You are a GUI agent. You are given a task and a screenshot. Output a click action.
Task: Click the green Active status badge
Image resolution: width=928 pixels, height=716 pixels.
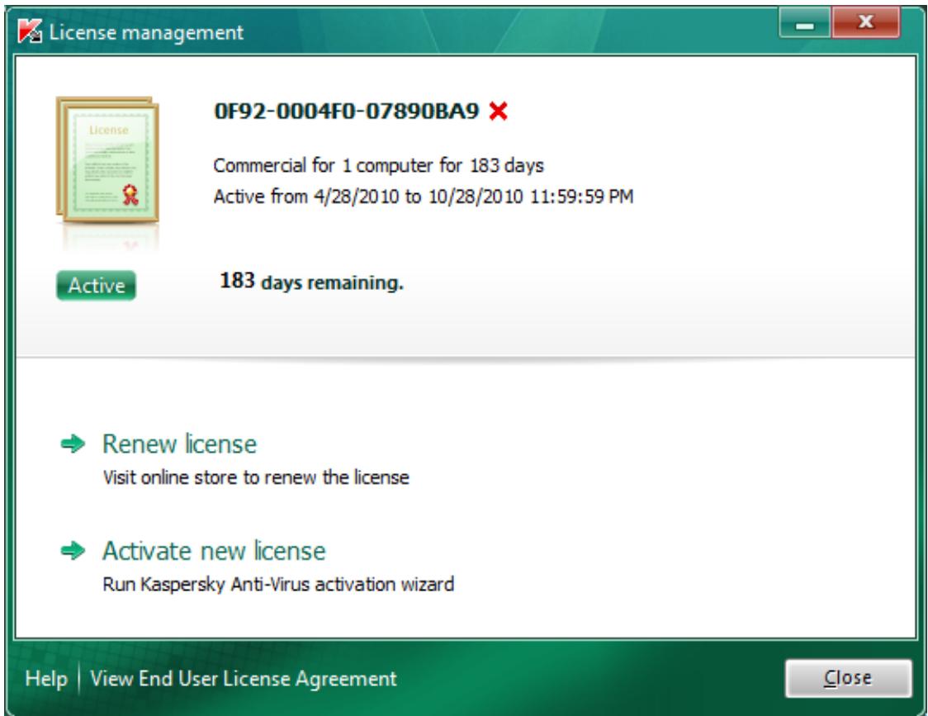coord(97,286)
